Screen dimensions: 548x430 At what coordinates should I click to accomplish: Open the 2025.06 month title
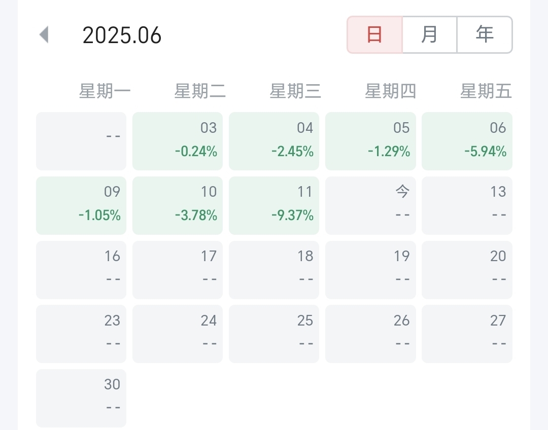click(x=122, y=35)
